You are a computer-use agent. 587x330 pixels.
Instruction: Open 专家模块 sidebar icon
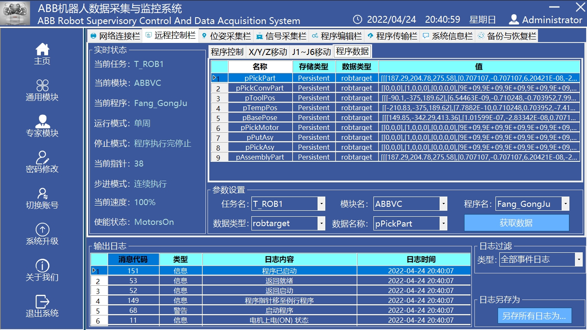[x=42, y=121]
